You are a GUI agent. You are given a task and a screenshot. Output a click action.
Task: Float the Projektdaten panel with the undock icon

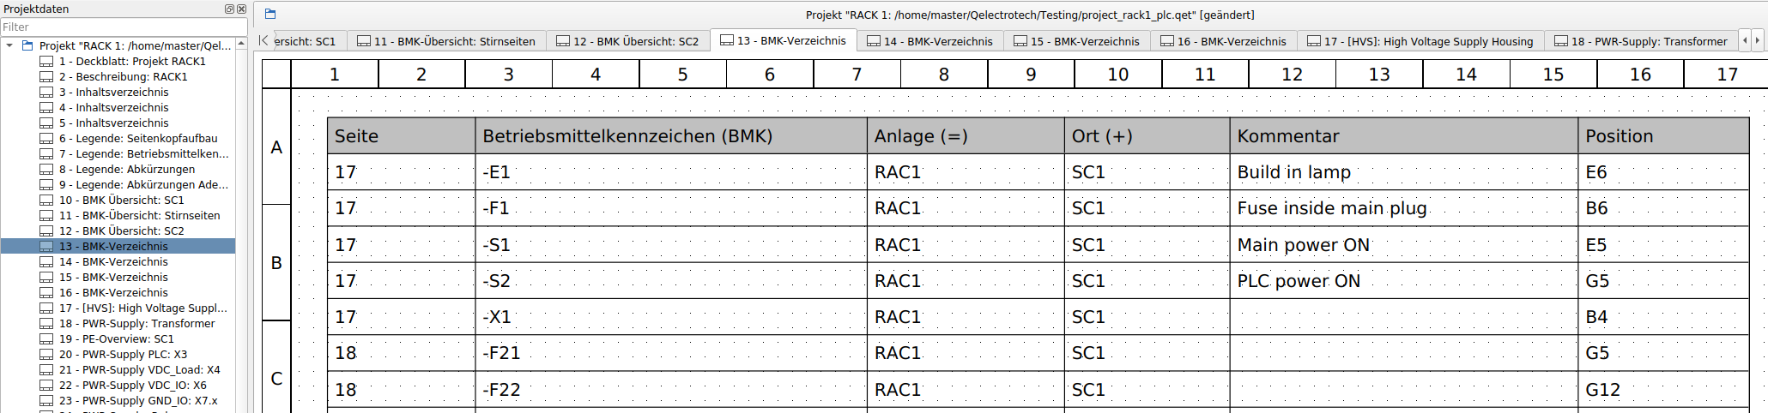[x=229, y=9]
